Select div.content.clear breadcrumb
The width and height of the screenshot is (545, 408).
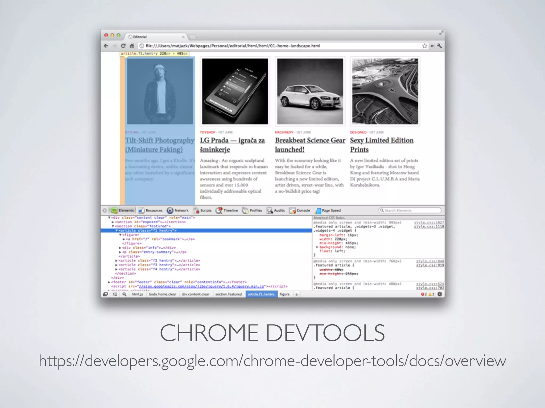click(196, 294)
